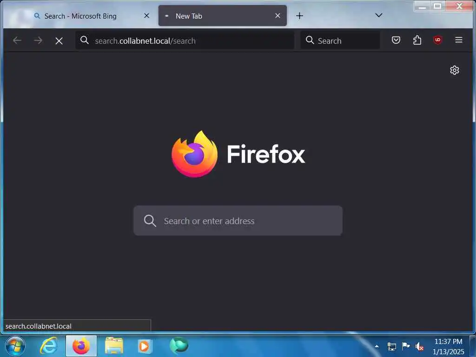This screenshot has width=476, height=357.
Task: Launch Internet Explorer from the taskbar
Action: 48,346
